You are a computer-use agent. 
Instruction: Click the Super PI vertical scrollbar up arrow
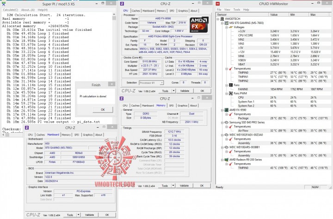114,14
